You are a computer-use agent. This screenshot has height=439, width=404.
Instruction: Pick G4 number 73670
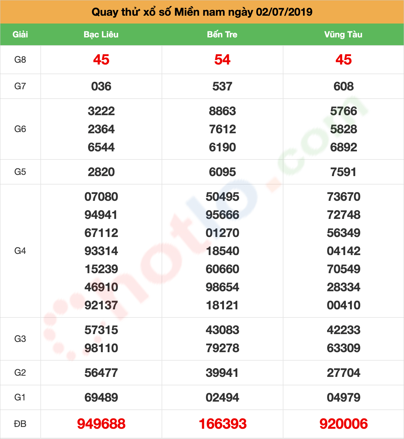coord(344,197)
